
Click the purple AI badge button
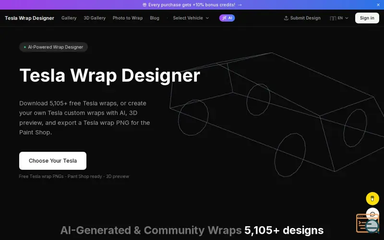(227, 18)
